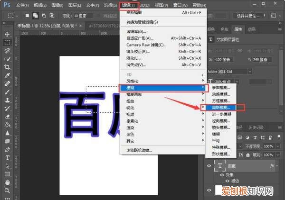Click the 百度 layer thumbnail
Viewport: 285px width, 200px height.
coord(220,165)
